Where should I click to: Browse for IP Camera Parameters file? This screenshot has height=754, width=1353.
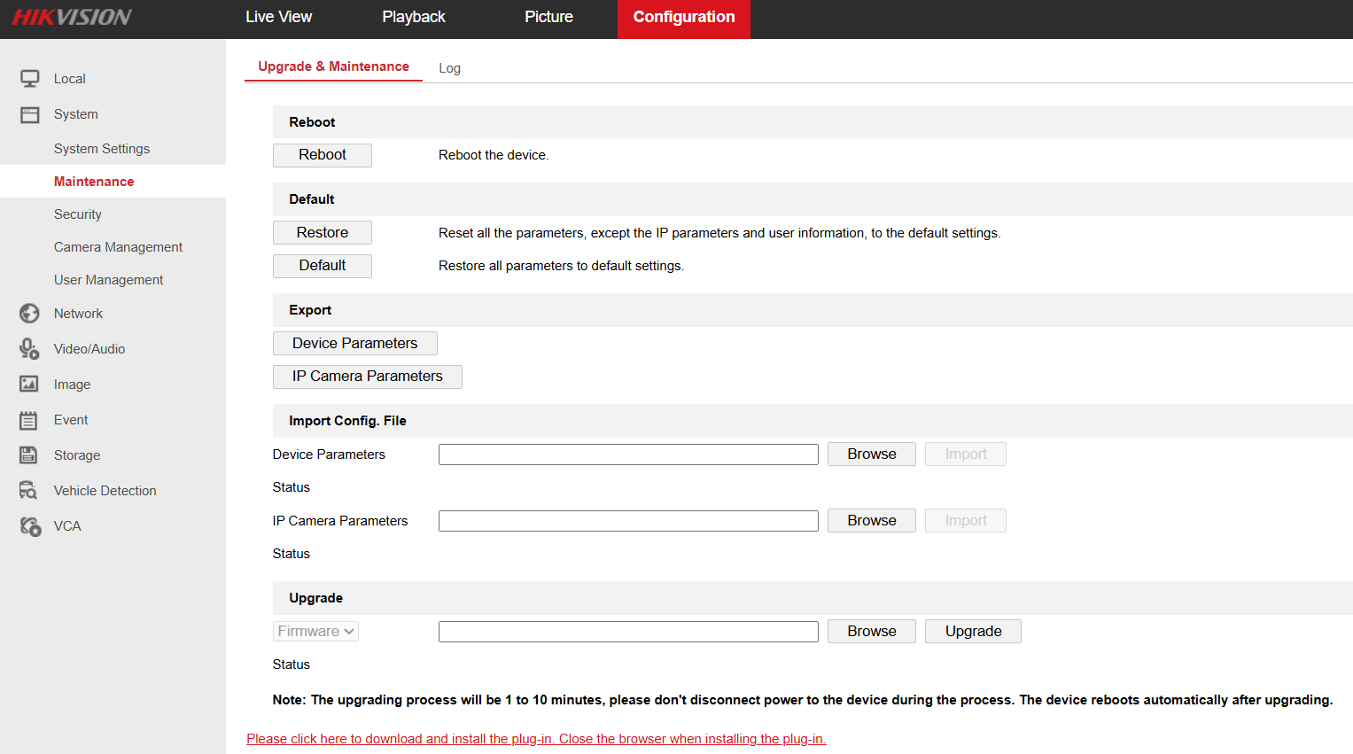point(871,521)
